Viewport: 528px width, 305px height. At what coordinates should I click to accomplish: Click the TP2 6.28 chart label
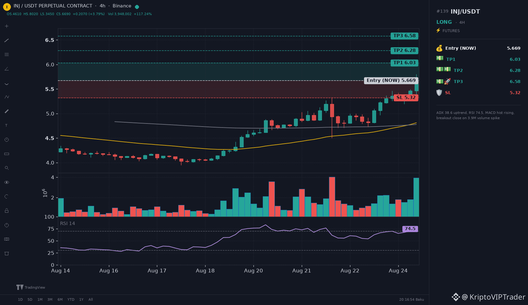click(404, 51)
